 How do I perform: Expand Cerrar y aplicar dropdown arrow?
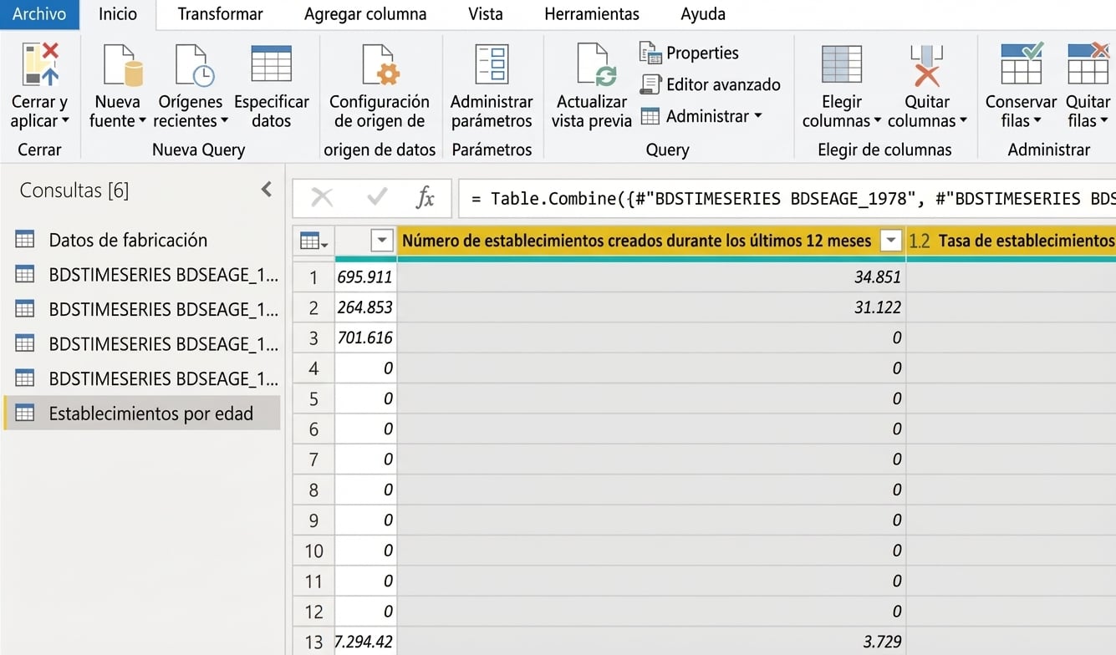[65, 121]
